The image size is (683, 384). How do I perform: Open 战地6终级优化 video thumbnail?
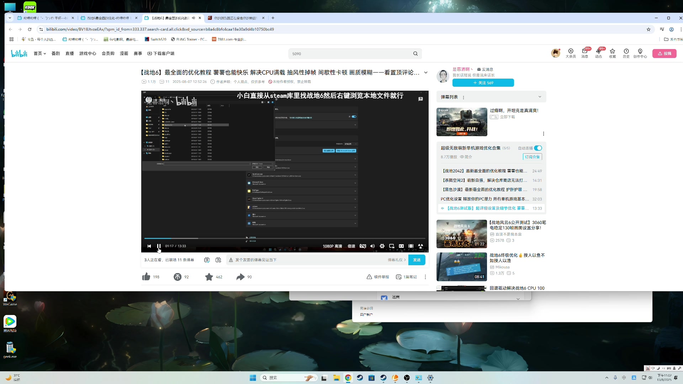pos(461,267)
